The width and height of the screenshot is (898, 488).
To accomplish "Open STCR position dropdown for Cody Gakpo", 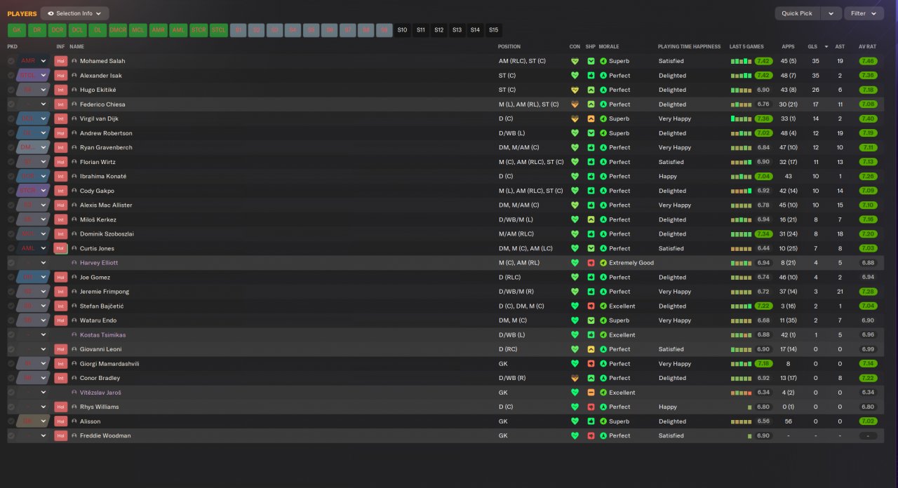I will pyautogui.click(x=33, y=191).
